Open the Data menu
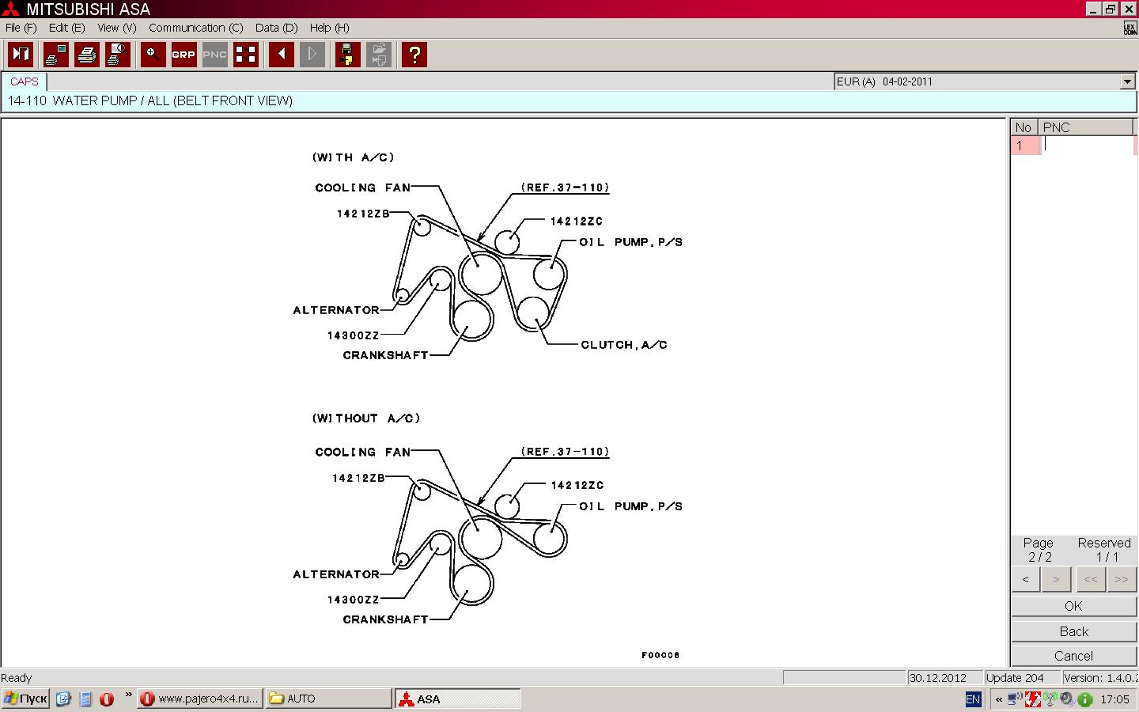This screenshot has width=1139, height=712. tap(276, 28)
